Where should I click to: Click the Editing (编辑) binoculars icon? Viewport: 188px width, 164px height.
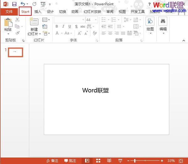coord(163,21)
